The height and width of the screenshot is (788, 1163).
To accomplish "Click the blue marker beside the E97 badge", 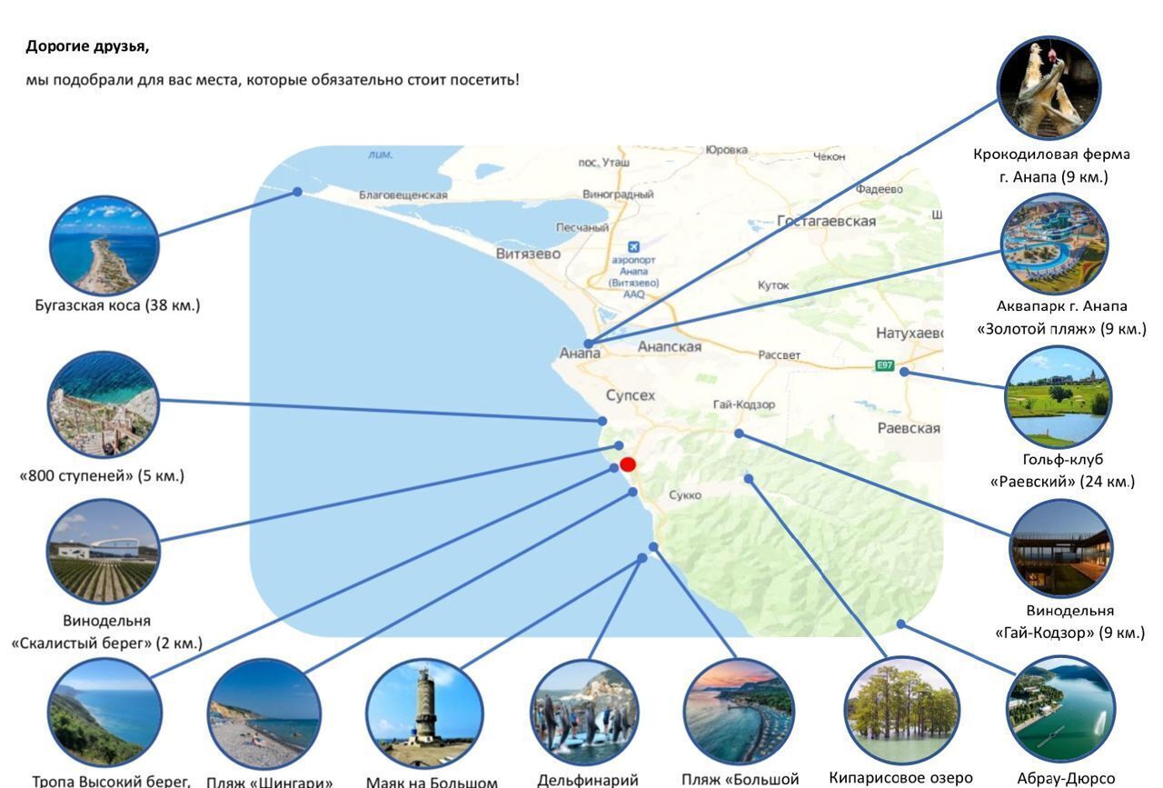I will pyautogui.click(x=903, y=371).
